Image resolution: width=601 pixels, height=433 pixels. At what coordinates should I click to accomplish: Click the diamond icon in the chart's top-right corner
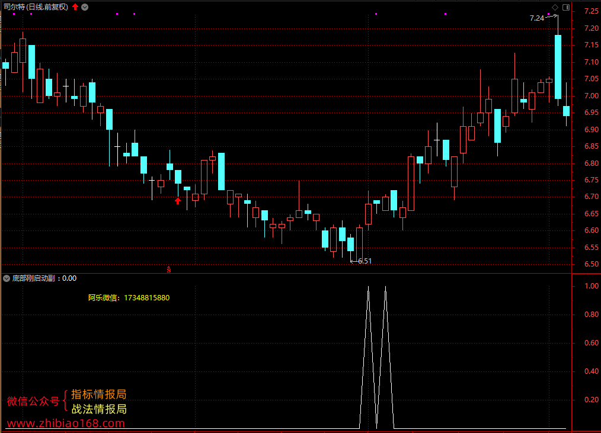click(555, 7)
